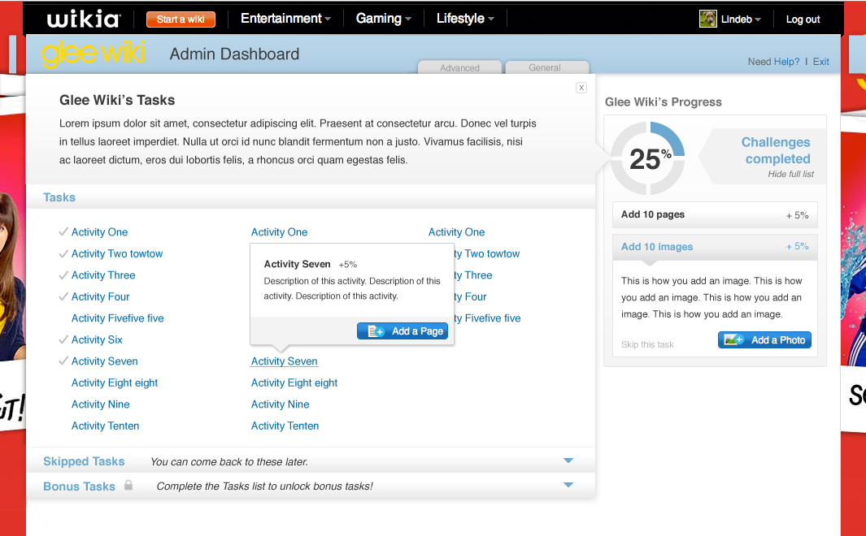Click the checkmark beside Activity Two towtow
The height and width of the screenshot is (536, 866).
coord(63,253)
